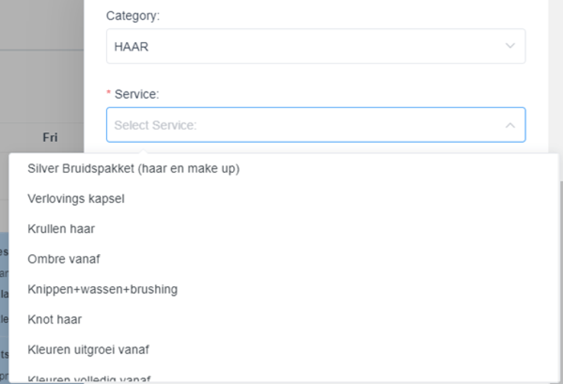Choose Silver Bruidspakket (haar en make up)

point(134,169)
